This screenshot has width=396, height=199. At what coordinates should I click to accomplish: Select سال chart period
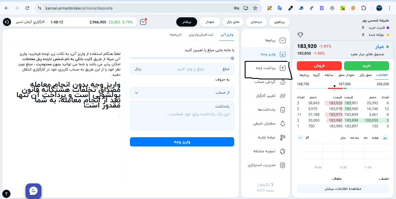(343, 138)
